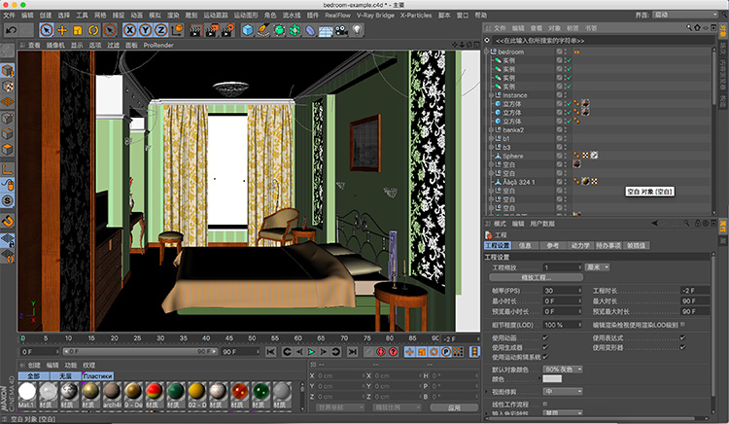Image resolution: width=729 pixels, height=424 pixels.
Task: Open the 厘米 units dropdown
Action: pos(598,267)
